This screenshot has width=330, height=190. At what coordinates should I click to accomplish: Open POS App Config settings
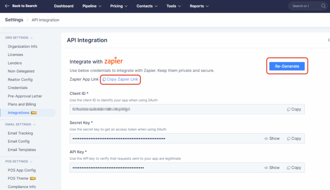(22, 170)
